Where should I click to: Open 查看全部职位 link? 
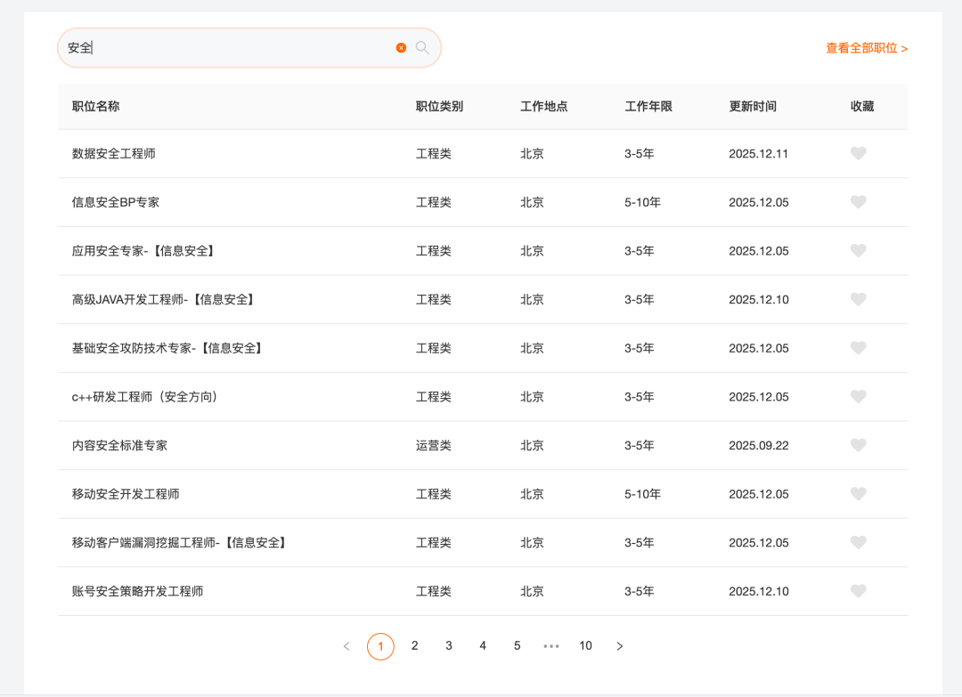tap(866, 48)
